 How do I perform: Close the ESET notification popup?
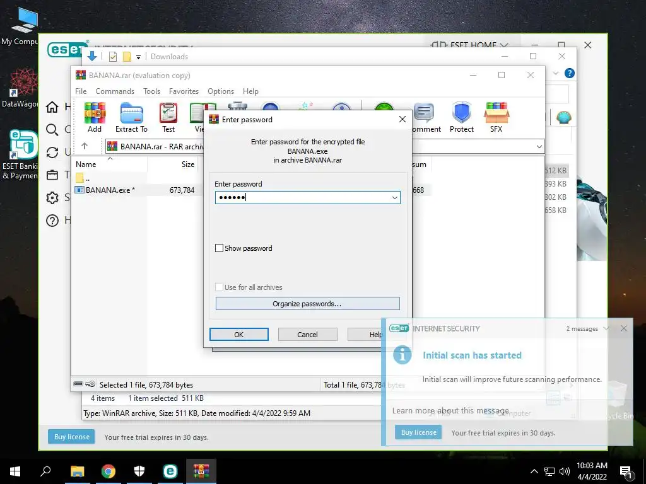pyautogui.click(x=624, y=328)
